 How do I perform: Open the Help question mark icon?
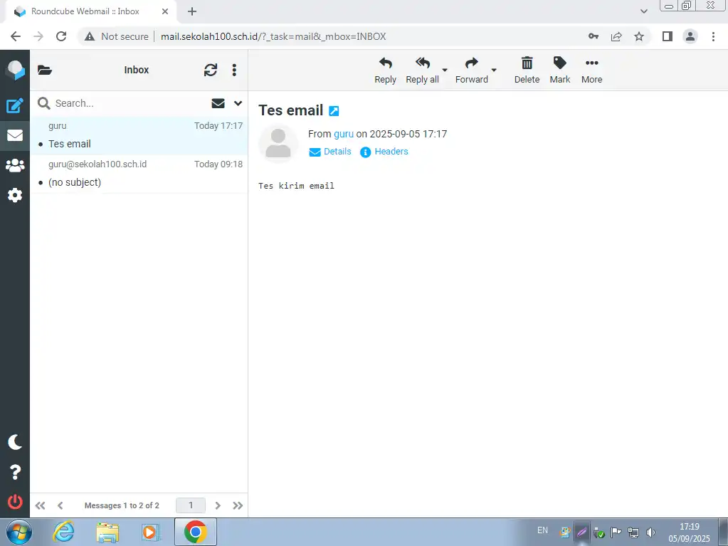(x=15, y=472)
